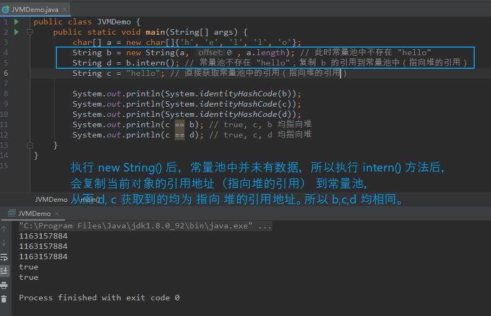Viewport: 491px width, 316px height.
Task: Collapse the main method using the fold marker at line 2
Action: pos(30,32)
